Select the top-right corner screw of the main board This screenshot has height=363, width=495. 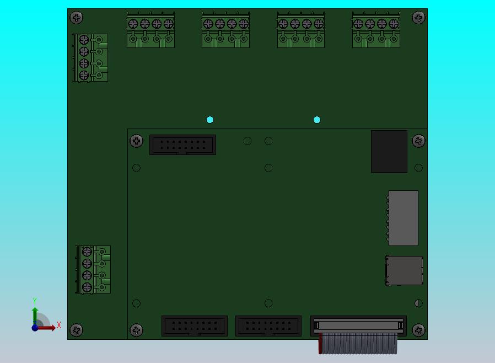[418, 18]
